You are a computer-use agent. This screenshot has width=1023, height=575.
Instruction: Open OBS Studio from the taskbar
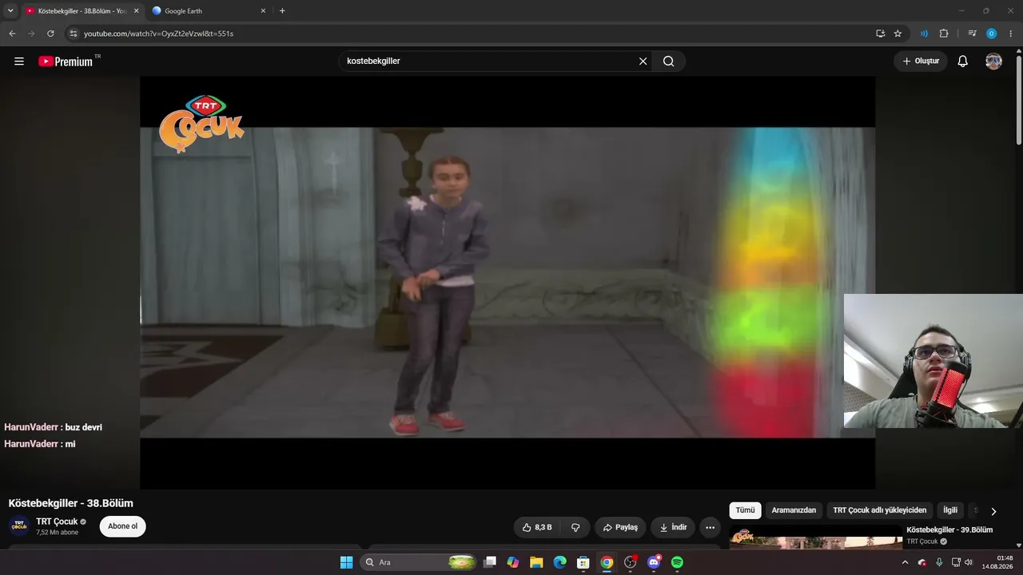630,562
